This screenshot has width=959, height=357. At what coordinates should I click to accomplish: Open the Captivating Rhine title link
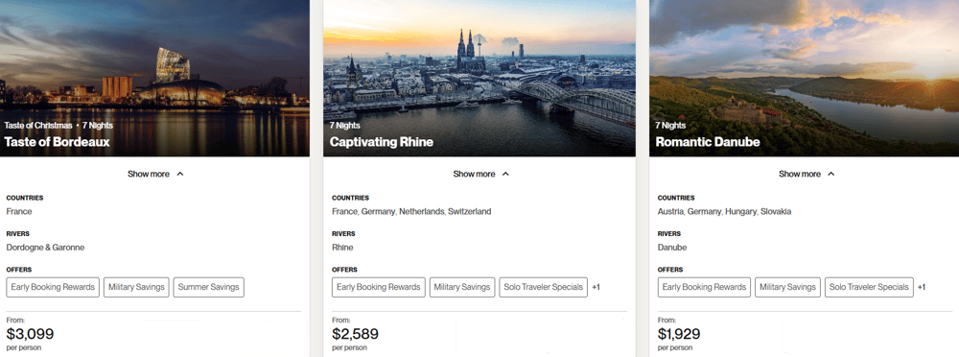pos(382,142)
